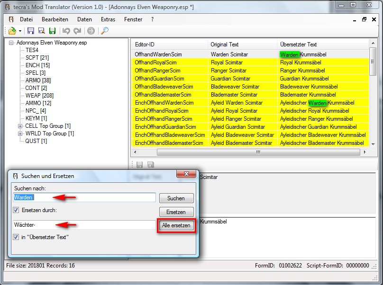Close the Suchen und Ersetzen dialog
This screenshot has width=383, height=285.
[x=186, y=174]
